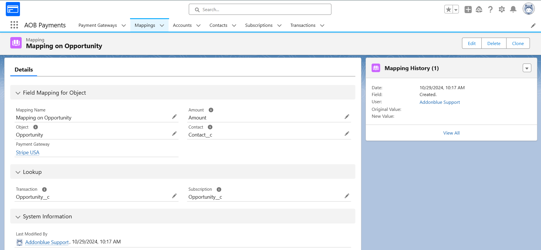Edit the Subscription field pencil icon
The image size is (541, 250).
[x=347, y=196]
